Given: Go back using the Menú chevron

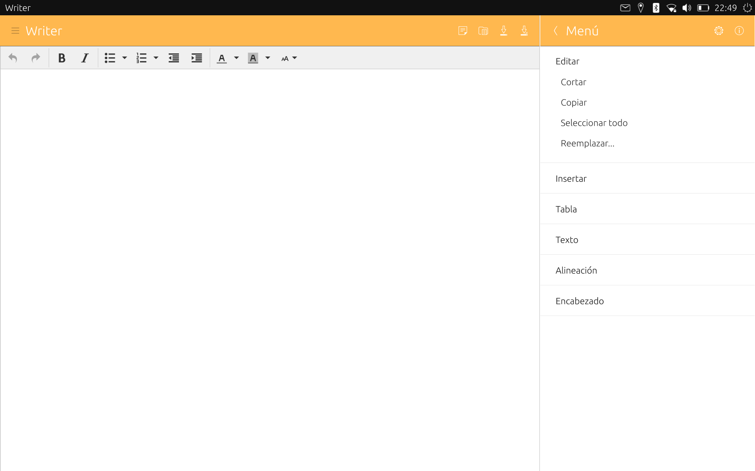Looking at the screenshot, I should pyautogui.click(x=556, y=31).
